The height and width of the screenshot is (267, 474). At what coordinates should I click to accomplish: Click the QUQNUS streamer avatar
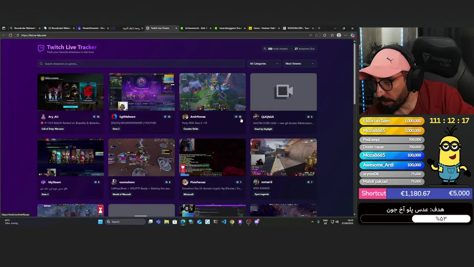tap(256, 117)
